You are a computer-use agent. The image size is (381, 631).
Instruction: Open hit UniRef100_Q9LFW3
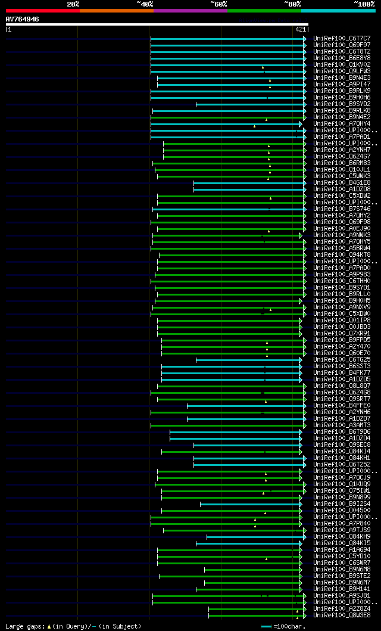coord(342,72)
